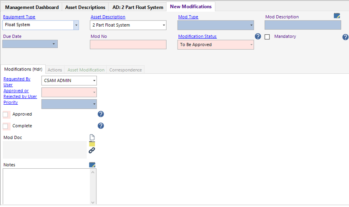Open the Notes editor icon above Notes box
Screen dimensions: 349x207
(x=92, y=164)
